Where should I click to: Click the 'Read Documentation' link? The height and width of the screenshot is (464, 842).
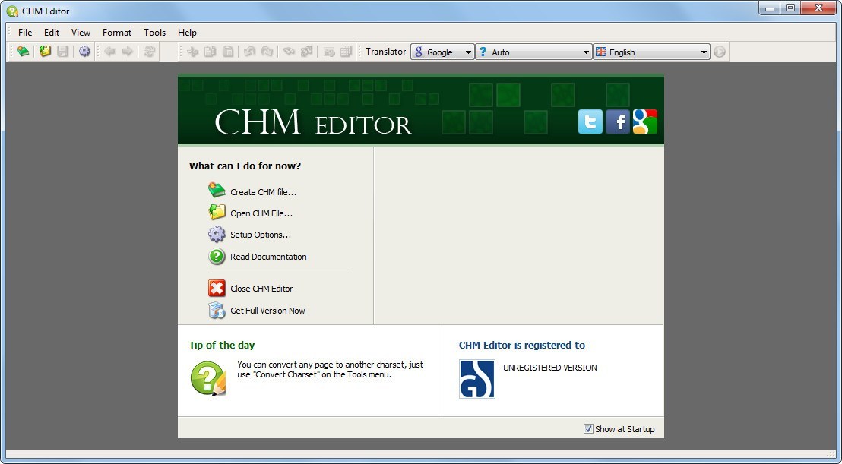pos(268,257)
